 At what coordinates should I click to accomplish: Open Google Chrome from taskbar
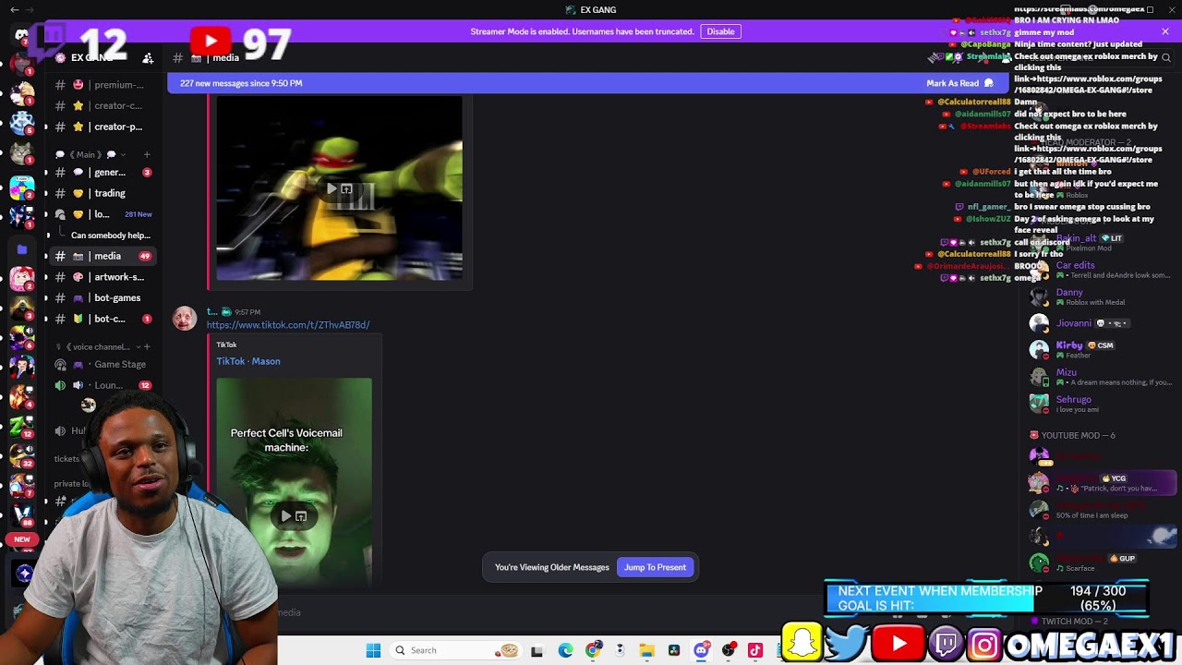pyautogui.click(x=593, y=650)
